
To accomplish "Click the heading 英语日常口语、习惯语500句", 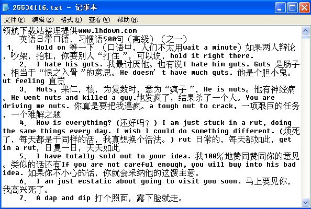I will point(71,39).
